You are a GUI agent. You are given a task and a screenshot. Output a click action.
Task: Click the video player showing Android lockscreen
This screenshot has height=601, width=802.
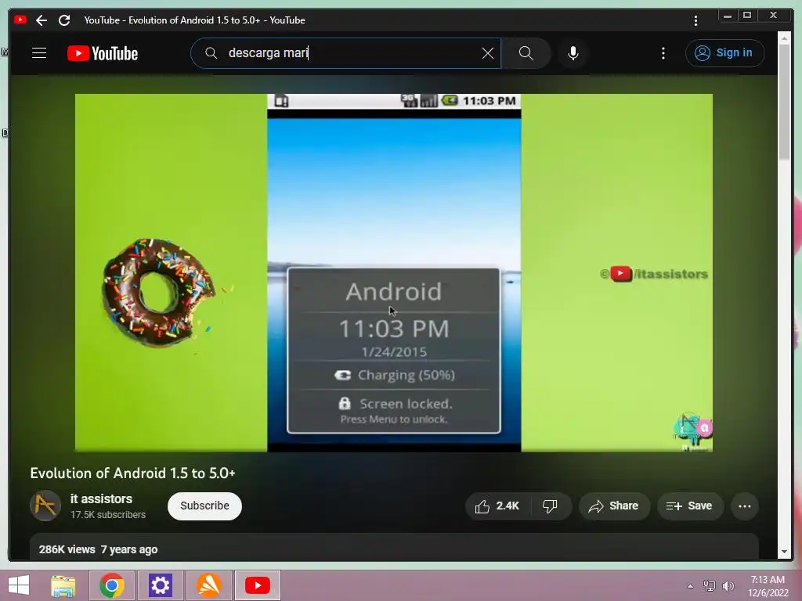pos(394,272)
